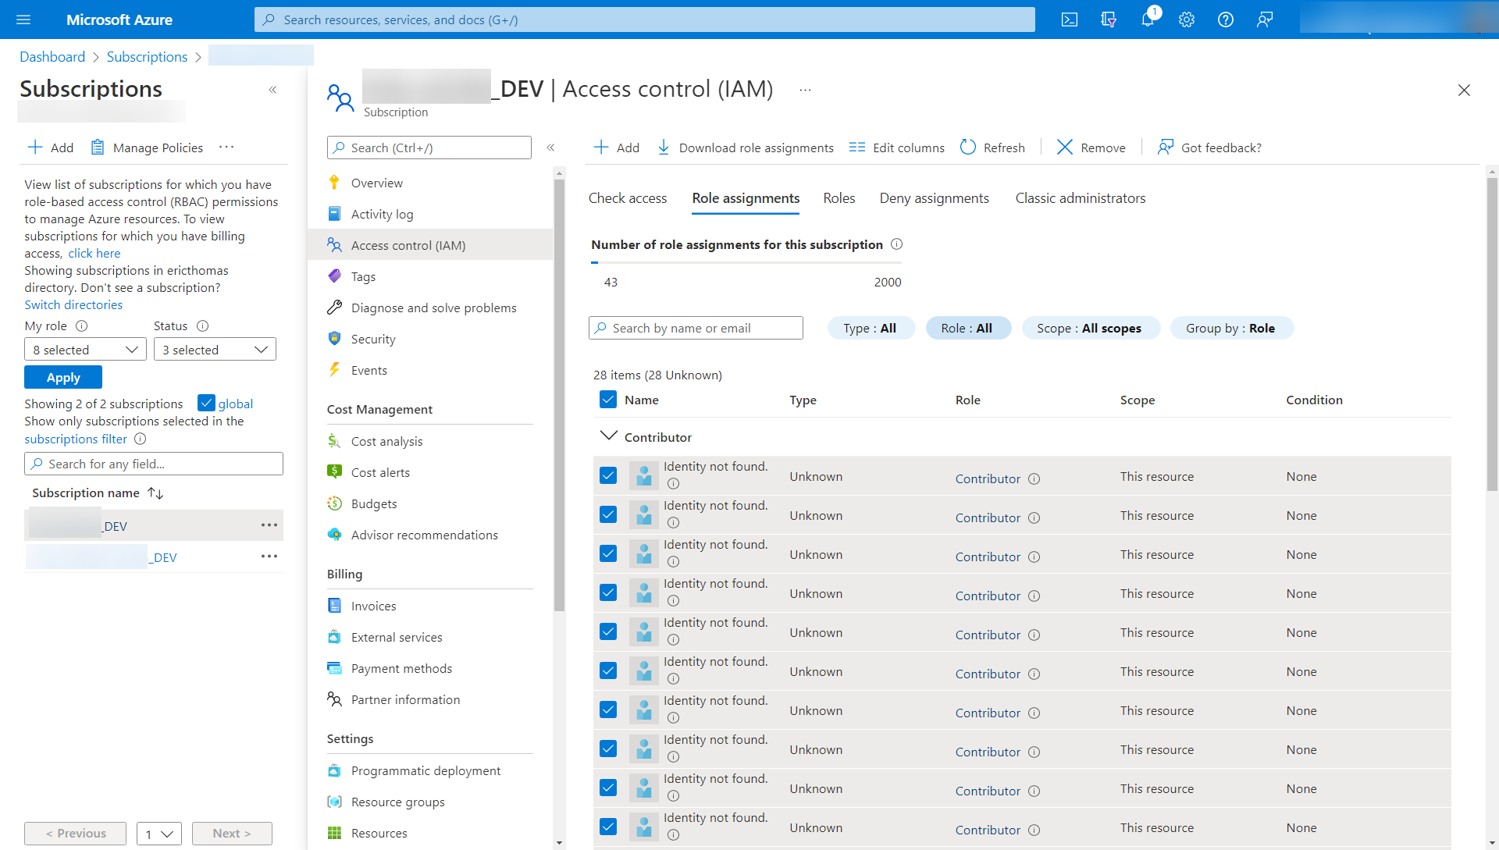
Task: Click the role assignments usage progress bar
Action: pos(746,263)
